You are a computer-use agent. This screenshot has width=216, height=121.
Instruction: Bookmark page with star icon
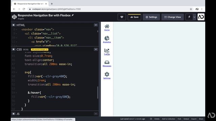tap(191, 9)
